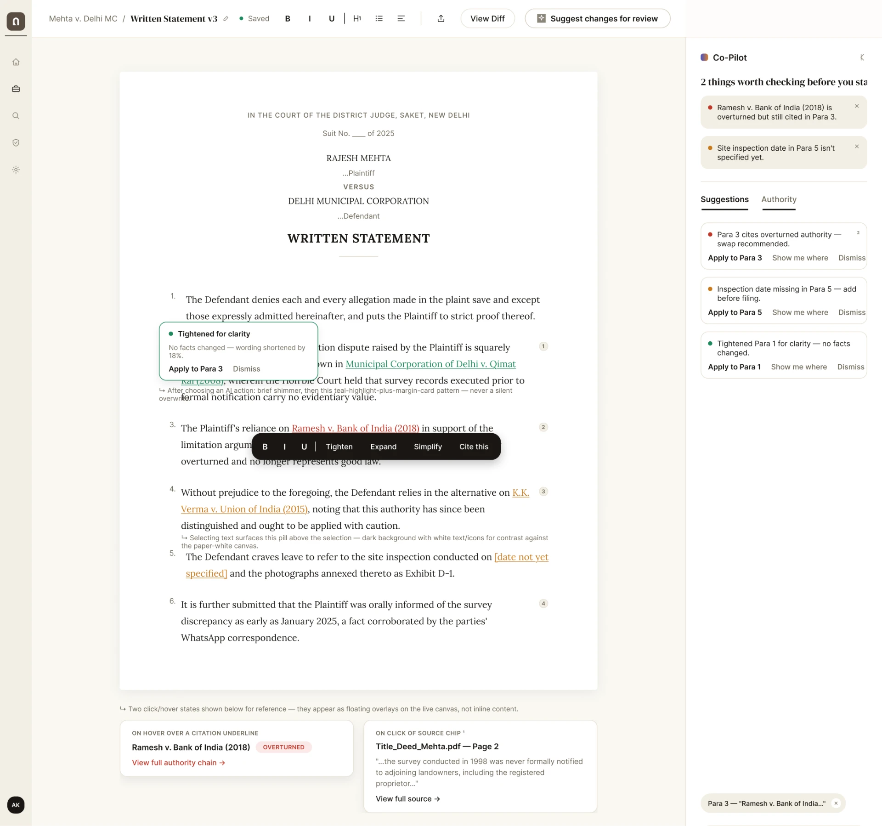Screen dimensions: 882x826
Task: Click the source count badge on Para 3 suggestion
Action: pos(858,233)
